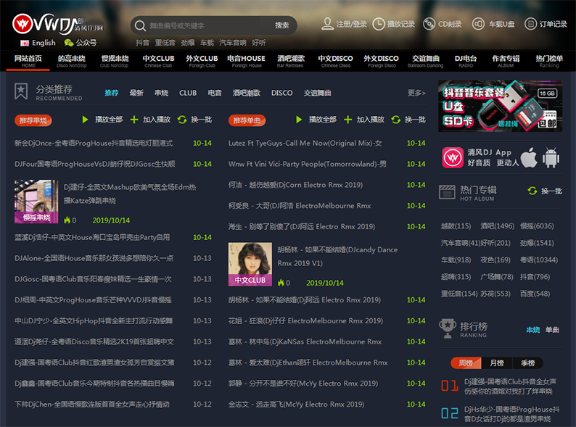The width and height of the screenshot is (576, 427).
Task: Click the Apple download icon
Action: [x=529, y=157]
